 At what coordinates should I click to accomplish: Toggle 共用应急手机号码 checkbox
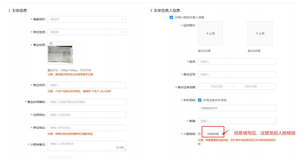pyautogui.click(x=200, y=100)
